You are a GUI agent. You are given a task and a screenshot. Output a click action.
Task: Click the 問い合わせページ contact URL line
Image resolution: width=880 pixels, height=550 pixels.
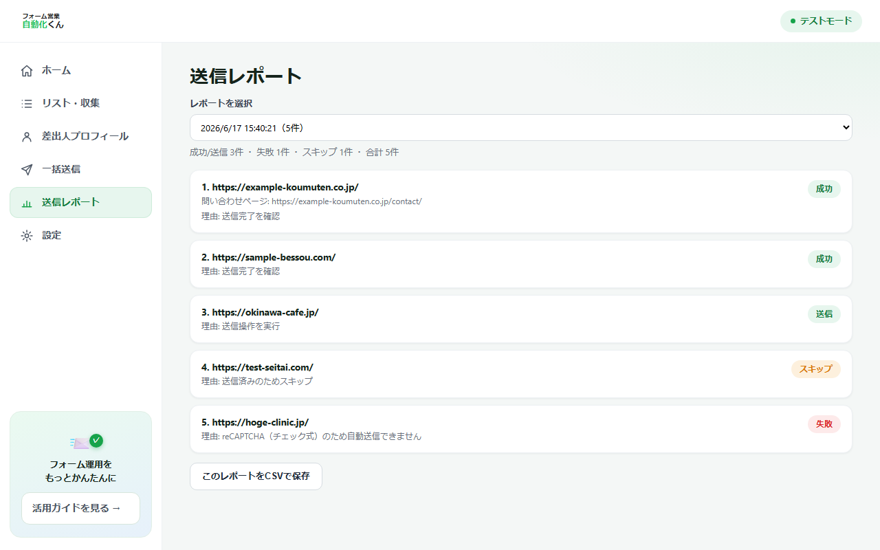(x=311, y=201)
